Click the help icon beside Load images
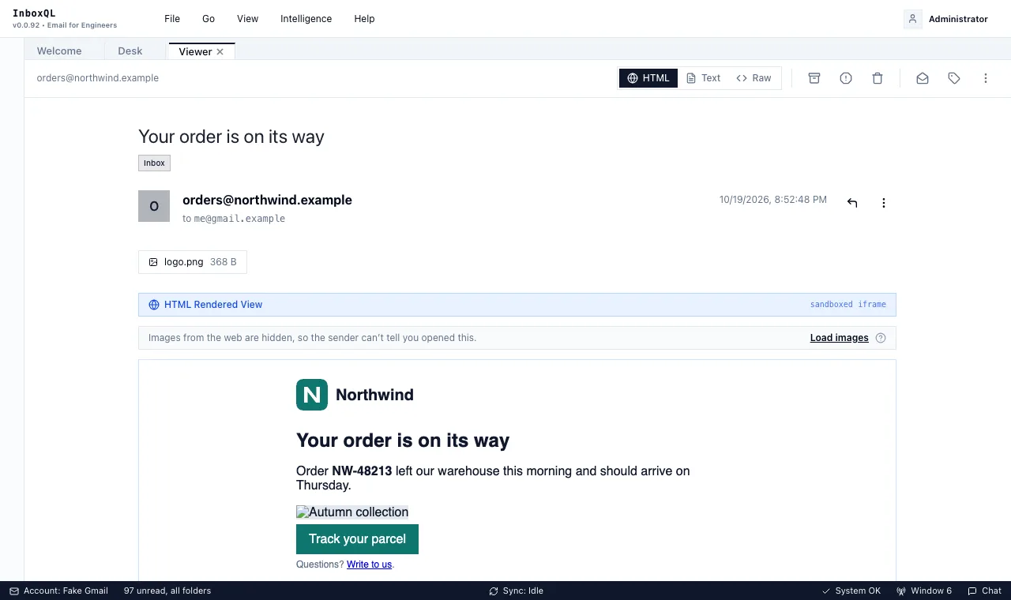 (x=881, y=338)
